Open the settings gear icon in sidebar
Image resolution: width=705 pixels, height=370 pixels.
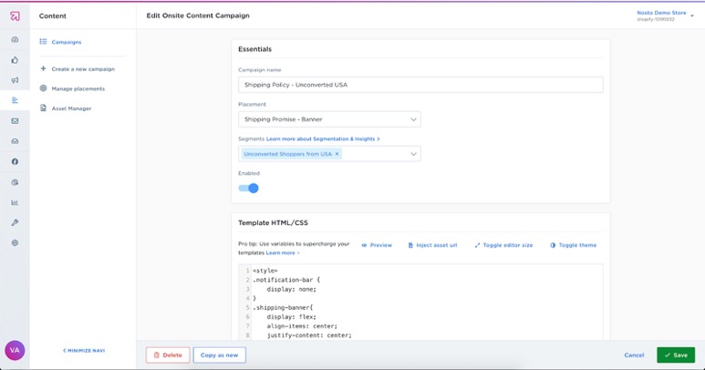15,243
